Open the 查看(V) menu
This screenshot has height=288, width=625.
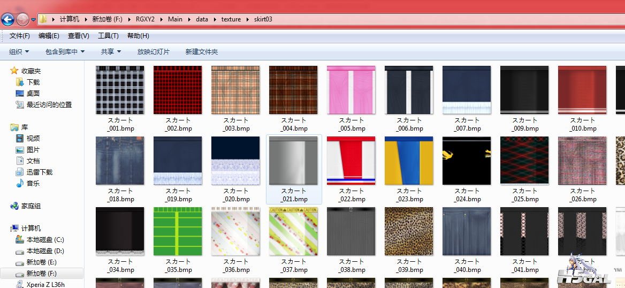(x=79, y=36)
